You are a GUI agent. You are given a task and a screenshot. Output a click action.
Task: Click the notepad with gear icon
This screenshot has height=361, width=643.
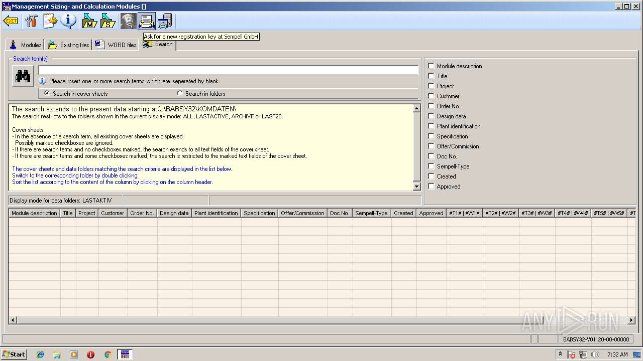50,21
